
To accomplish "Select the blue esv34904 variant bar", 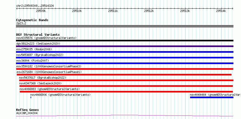I will (x=125, y=63).
